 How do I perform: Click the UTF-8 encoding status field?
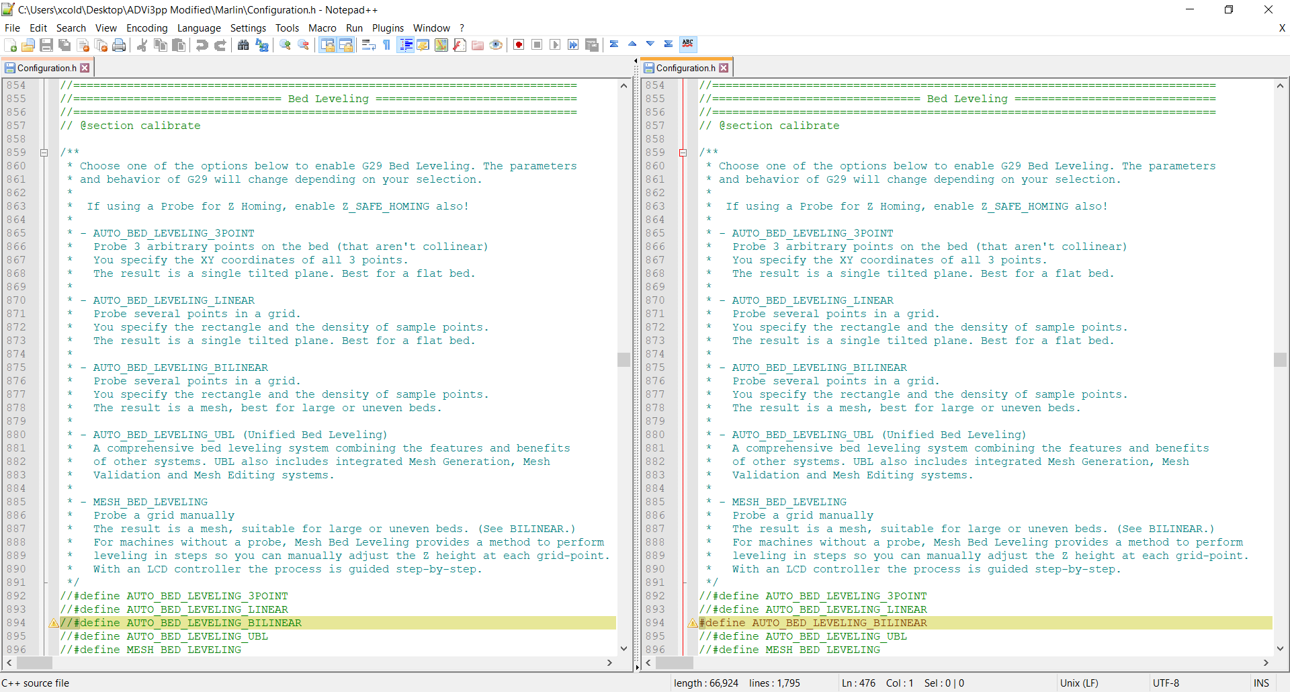point(1166,683)
